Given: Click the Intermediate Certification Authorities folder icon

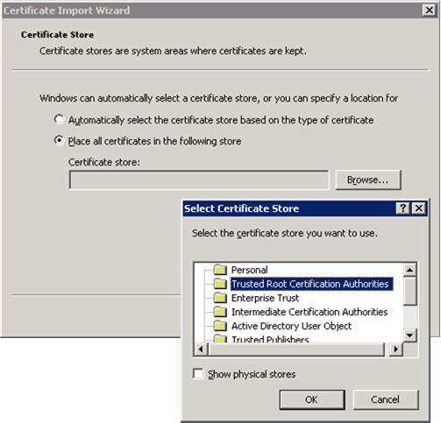Looking at the screenshot, I should pos(220,312).
